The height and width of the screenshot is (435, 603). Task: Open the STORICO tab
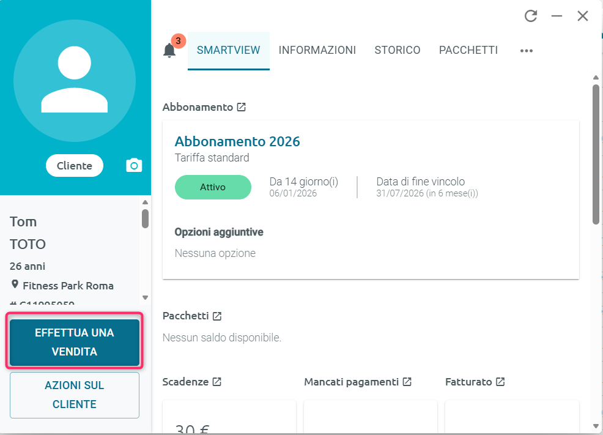[398, 50]
